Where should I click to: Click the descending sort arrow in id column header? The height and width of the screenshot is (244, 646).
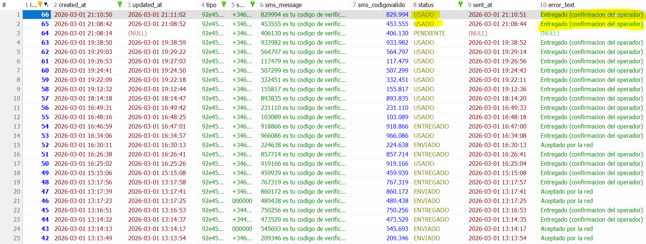click(x=46, y=4)
